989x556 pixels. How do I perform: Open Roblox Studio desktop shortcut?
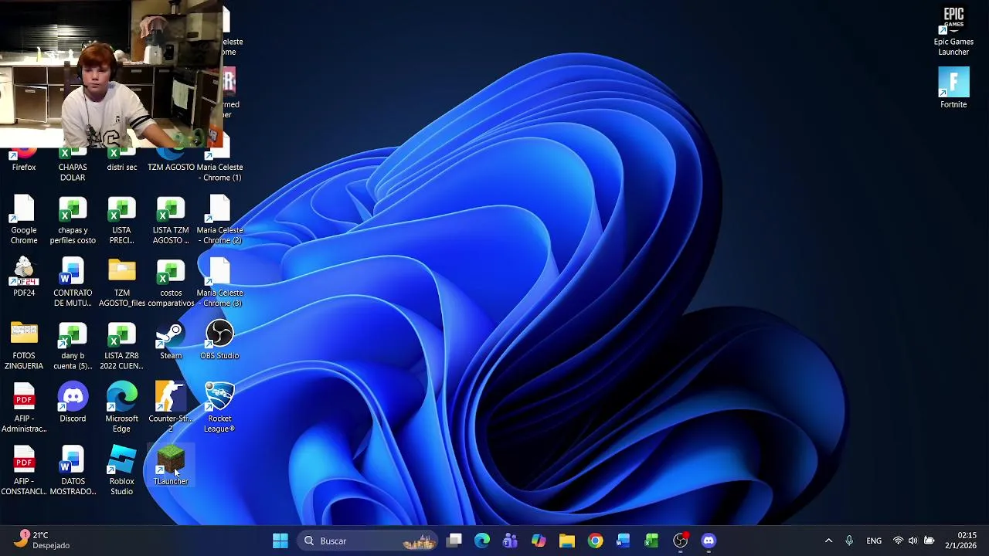[x=121, y=470]
